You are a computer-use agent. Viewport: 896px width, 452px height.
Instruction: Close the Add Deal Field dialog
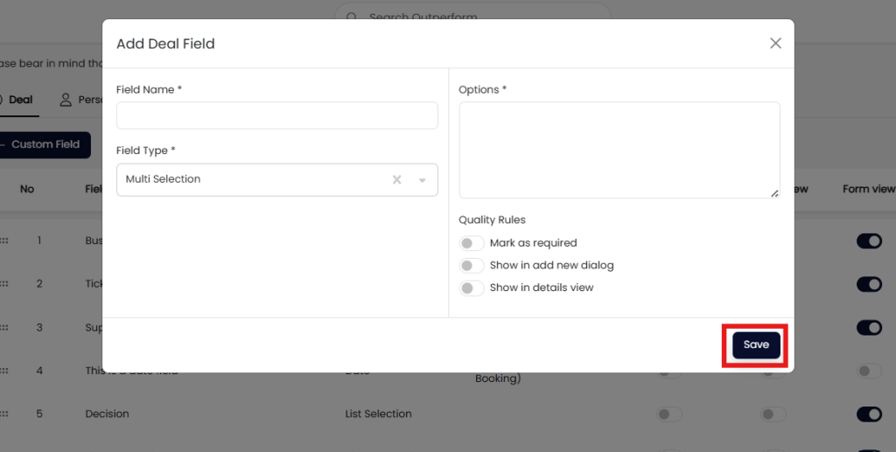point(775,44)
